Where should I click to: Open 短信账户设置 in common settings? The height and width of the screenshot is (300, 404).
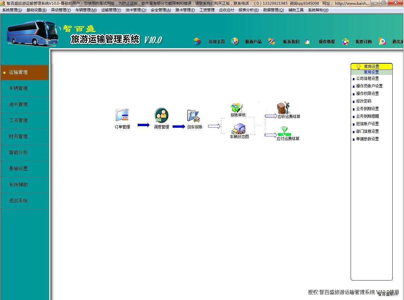click(367, 124)
